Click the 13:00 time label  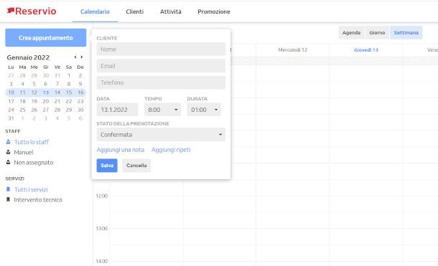click(102, 228)
